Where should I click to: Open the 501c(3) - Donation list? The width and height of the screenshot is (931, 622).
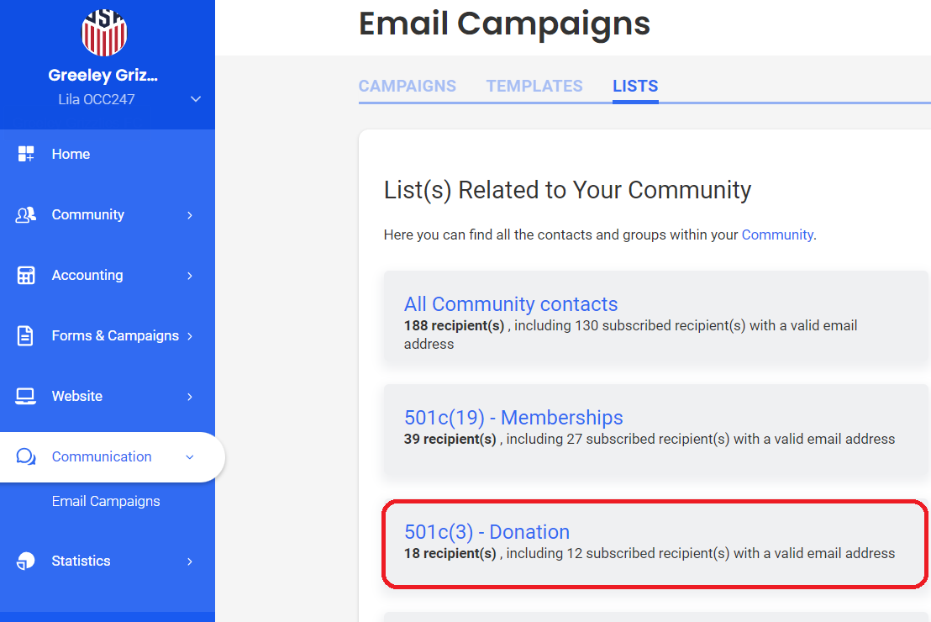[x=487, y=532]
